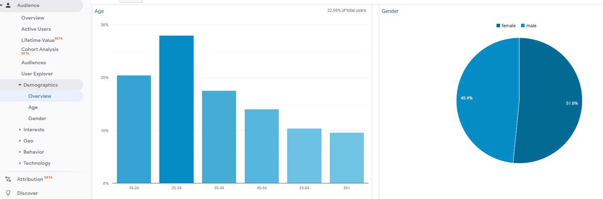This screenshot has width=603, height=199.
Task: Expand the Interests section arrow
Action: [x=20, y=130]
